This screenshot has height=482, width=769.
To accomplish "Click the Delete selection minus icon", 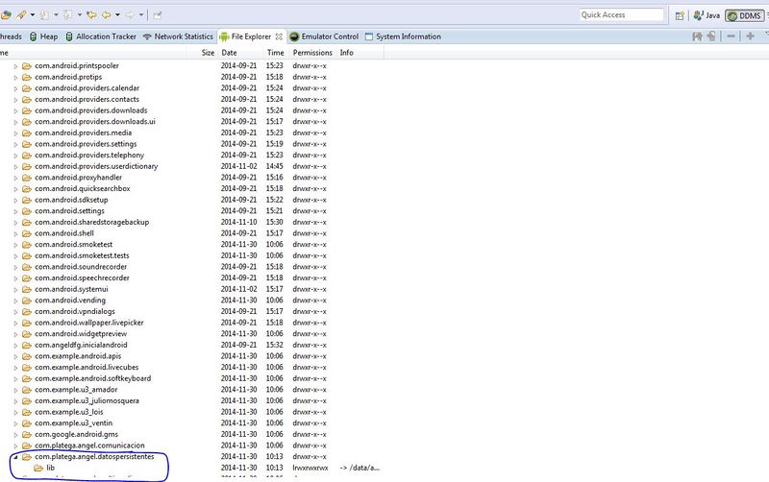I will (x=732, y=36).
